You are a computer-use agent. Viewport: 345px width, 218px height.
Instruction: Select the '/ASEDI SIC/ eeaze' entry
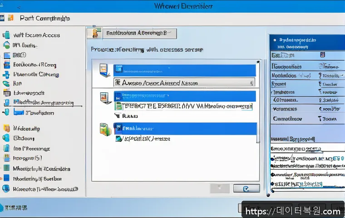click(146, 139)
